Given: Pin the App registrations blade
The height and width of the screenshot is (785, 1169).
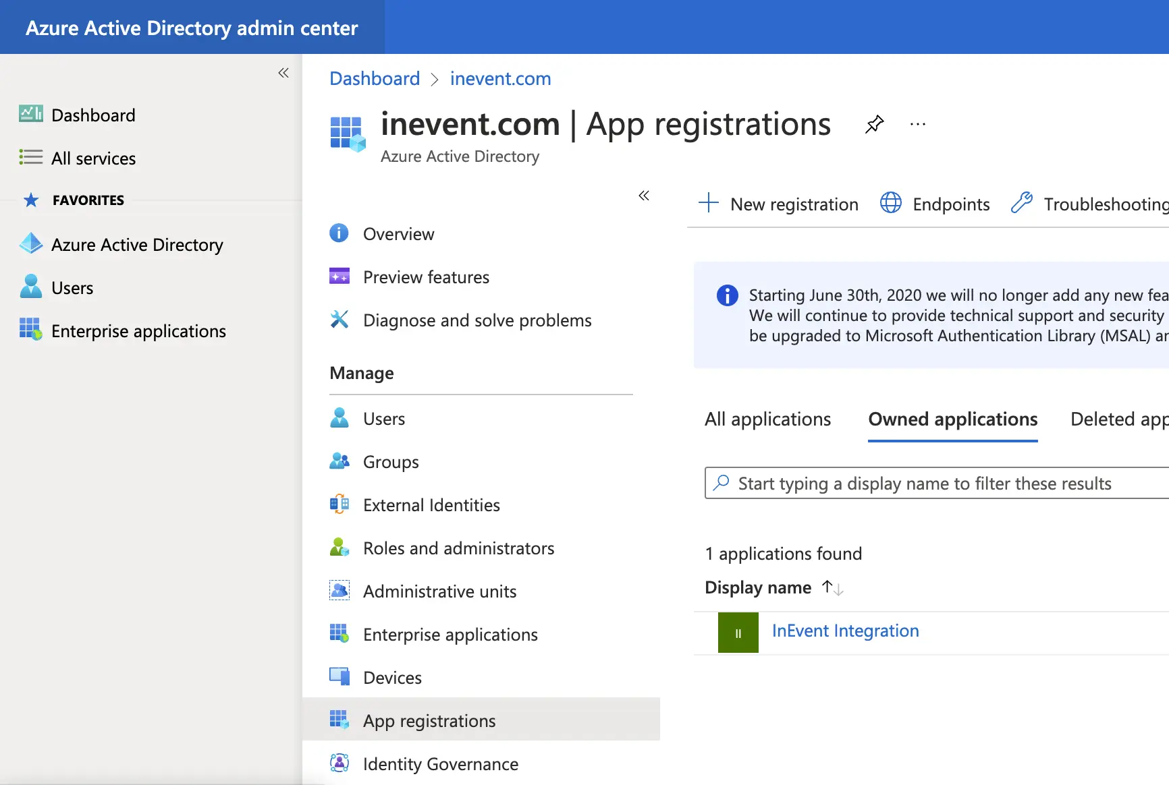Looking at the screenshot, I should 875,124.
